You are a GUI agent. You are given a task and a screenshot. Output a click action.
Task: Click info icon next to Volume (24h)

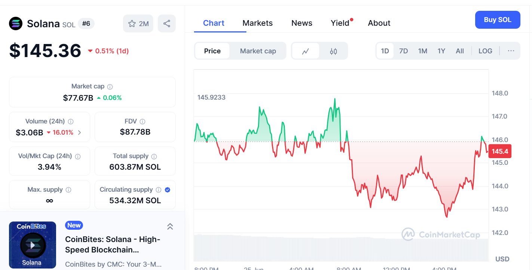(x=71, y=122)
